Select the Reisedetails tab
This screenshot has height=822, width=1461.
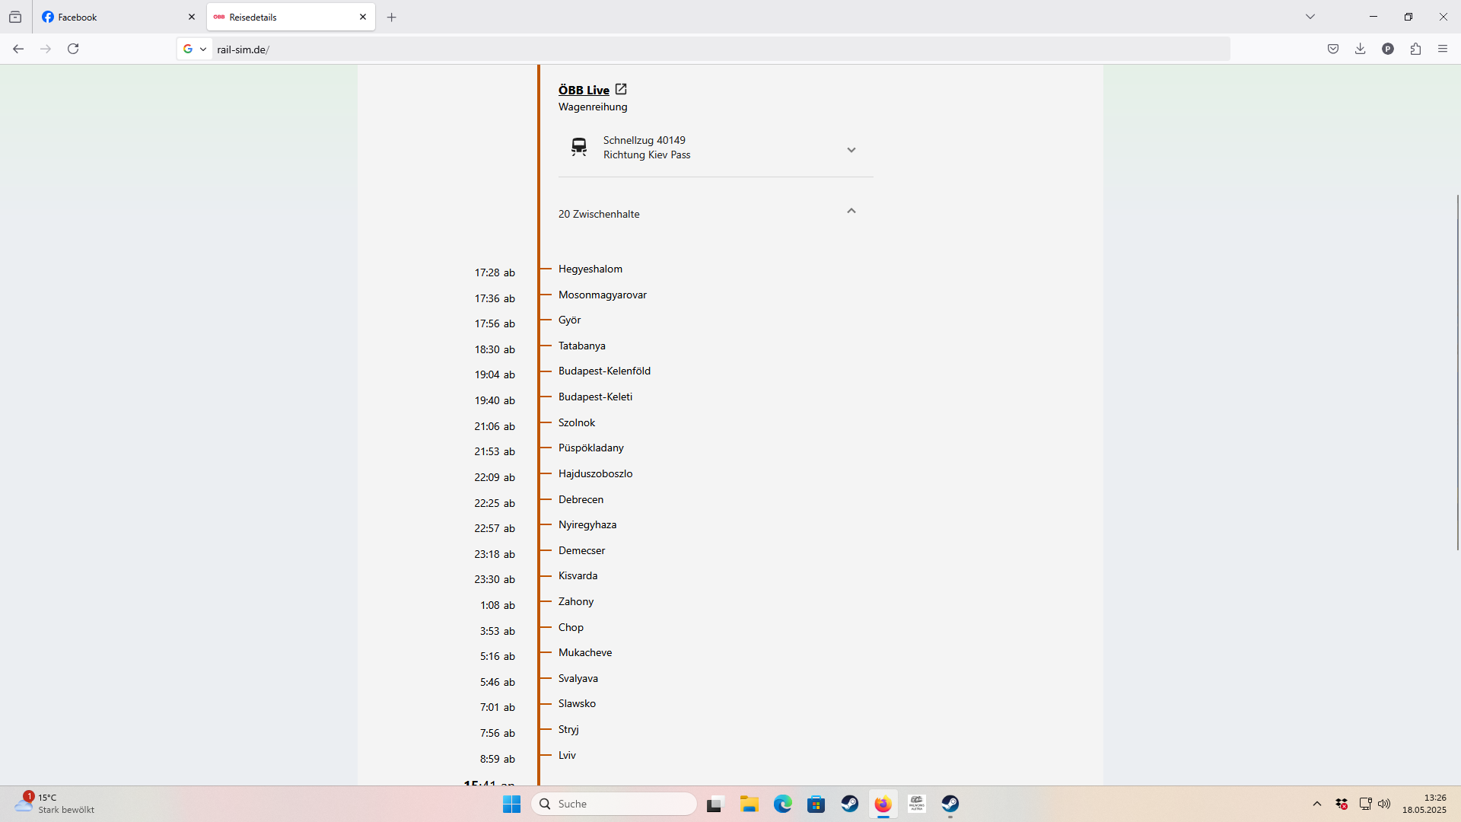click(282, 17)
